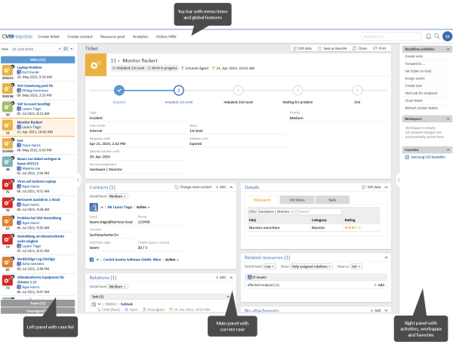
Task: Click the magnifier search icon in top bar
Action: (x=436, y=36)
